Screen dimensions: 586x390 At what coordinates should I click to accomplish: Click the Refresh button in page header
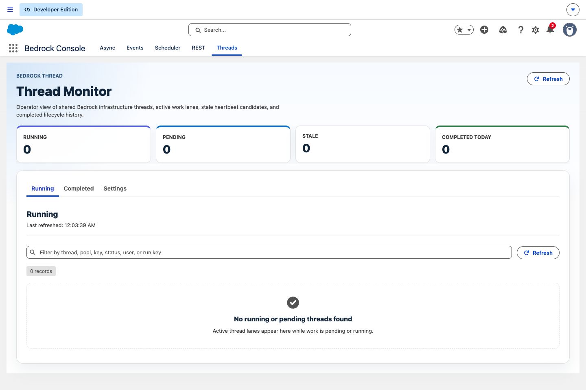[548, 79]
